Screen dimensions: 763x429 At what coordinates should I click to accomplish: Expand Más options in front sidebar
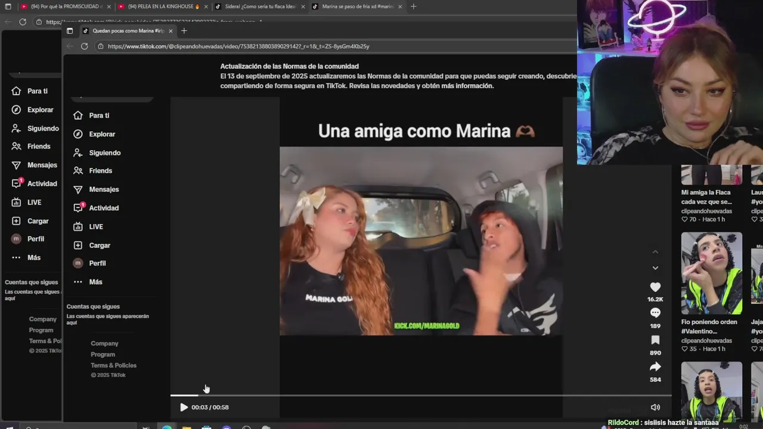88,282
